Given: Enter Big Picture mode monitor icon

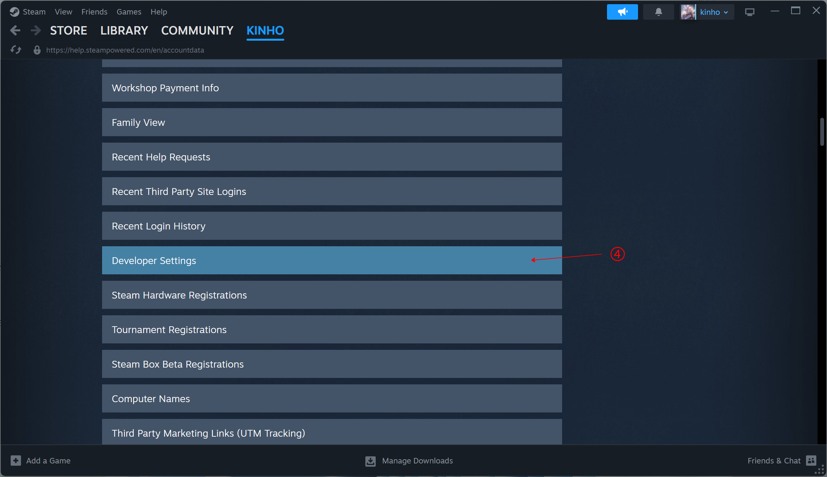Looking at the screenshot, I should (x=749, y=12).
